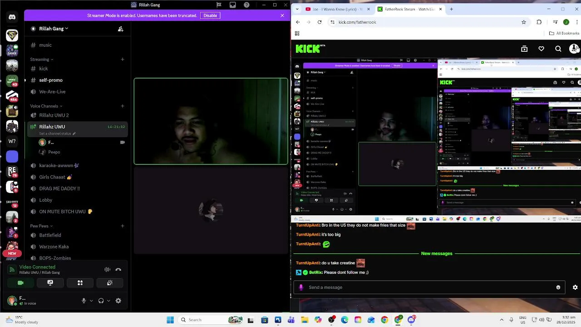
Task: Edit the Rillahz UWU channel status pencil
Action: pos(74,134)
